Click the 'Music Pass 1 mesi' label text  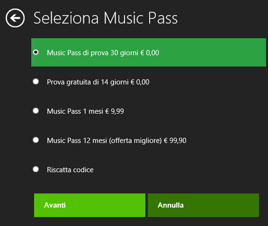point(75,111)
